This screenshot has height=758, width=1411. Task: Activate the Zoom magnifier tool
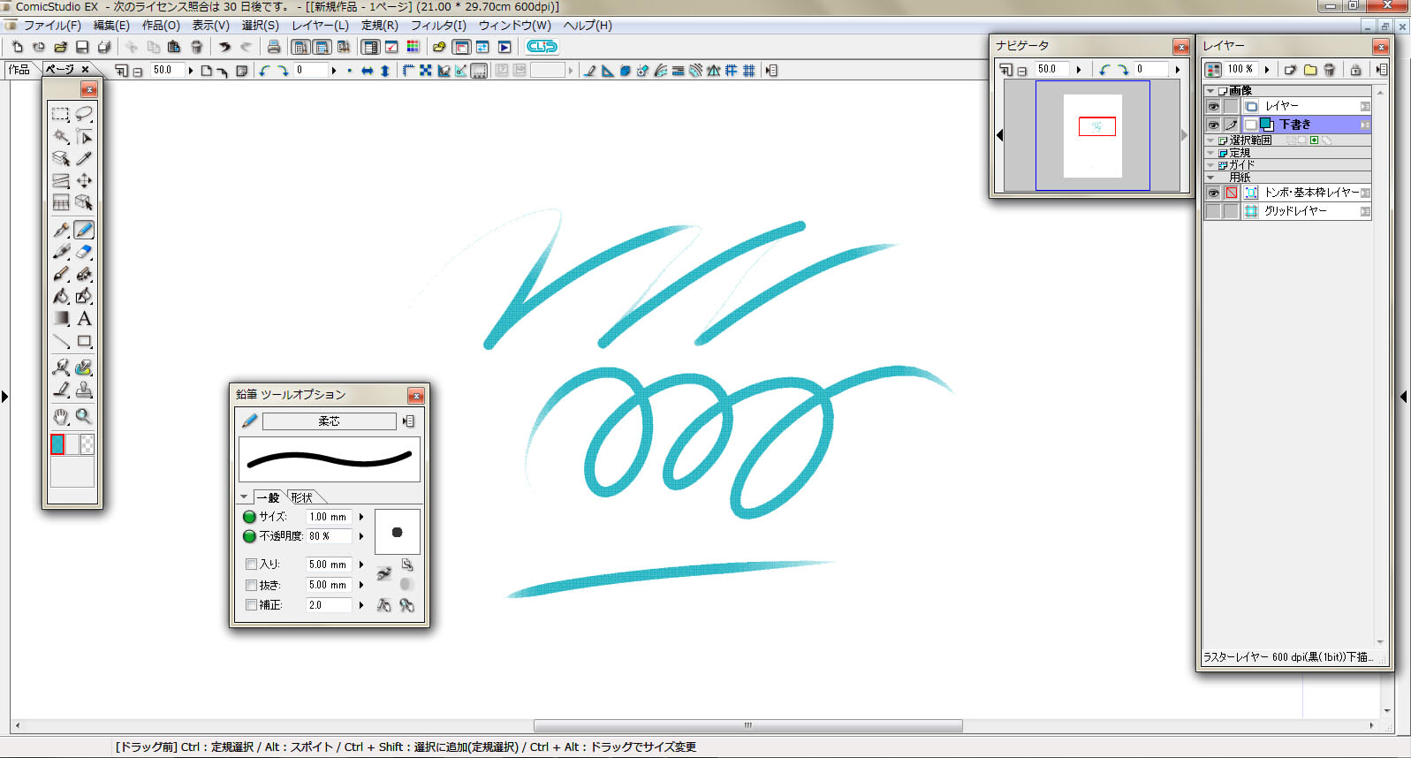(84, 416)
